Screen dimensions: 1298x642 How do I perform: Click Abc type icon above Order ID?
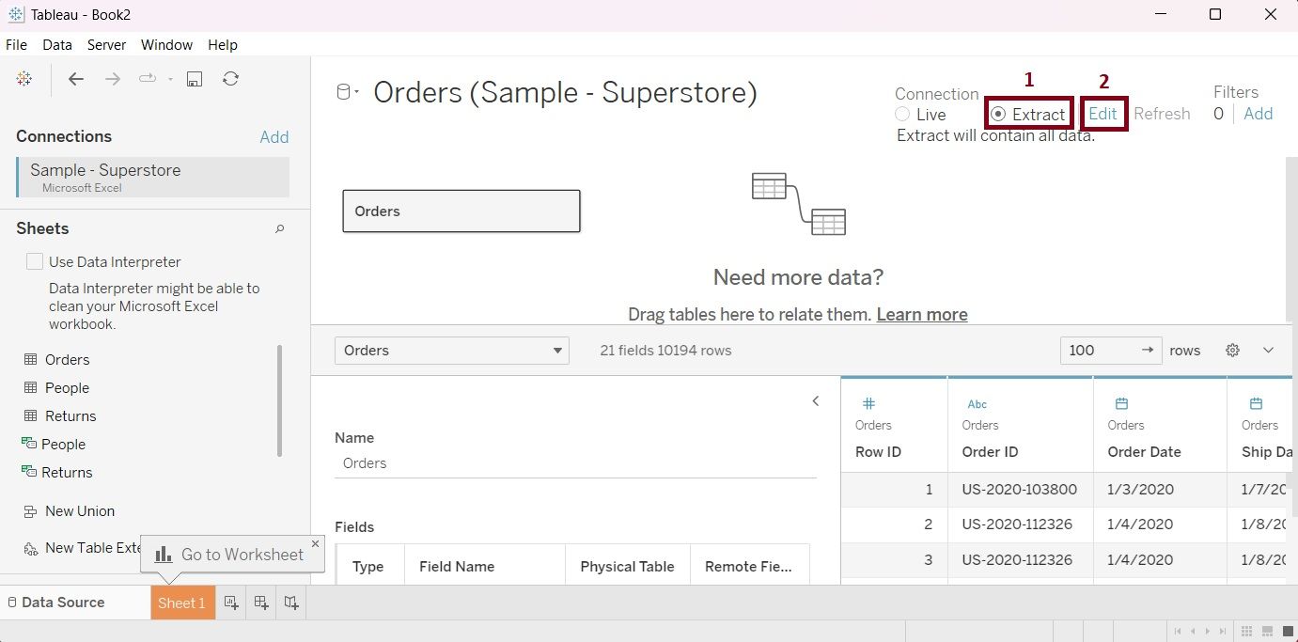click(x=977, y=404)
